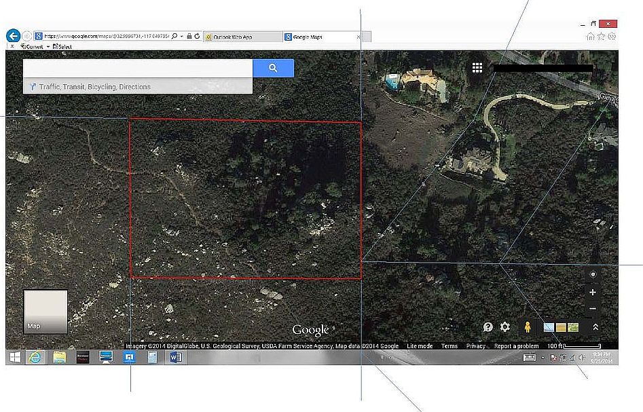Click the Report a problem link
Viewport: 643px width, 412px height.
(516, 346)
